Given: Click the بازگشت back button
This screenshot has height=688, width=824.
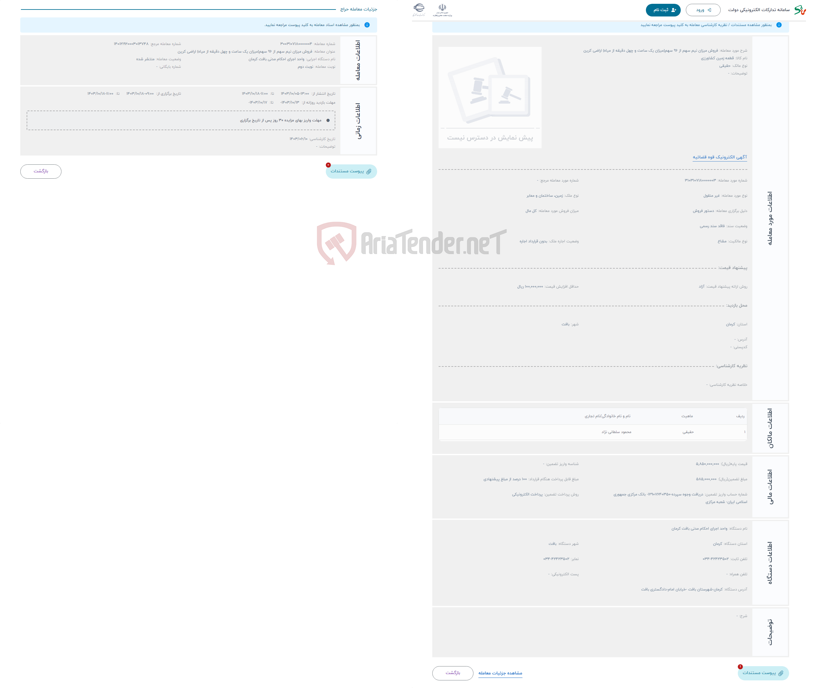Looking at the screenshot, I should tap(41, 171).
